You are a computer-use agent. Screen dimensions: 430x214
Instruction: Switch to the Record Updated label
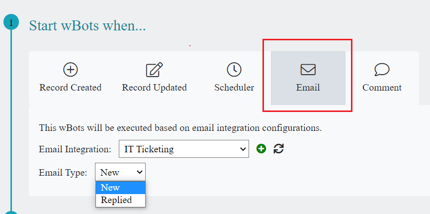155,88
